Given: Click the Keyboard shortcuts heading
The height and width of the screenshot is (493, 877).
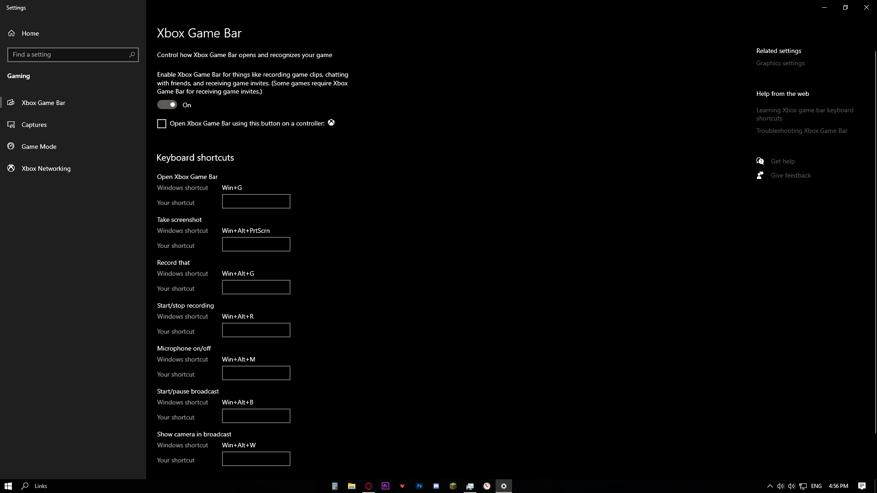Looking at the screenshot, I should pyautogui.click(x=195, y=157).
